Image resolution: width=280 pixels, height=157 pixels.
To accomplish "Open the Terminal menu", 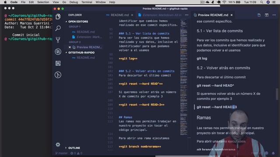I will 87,2.
